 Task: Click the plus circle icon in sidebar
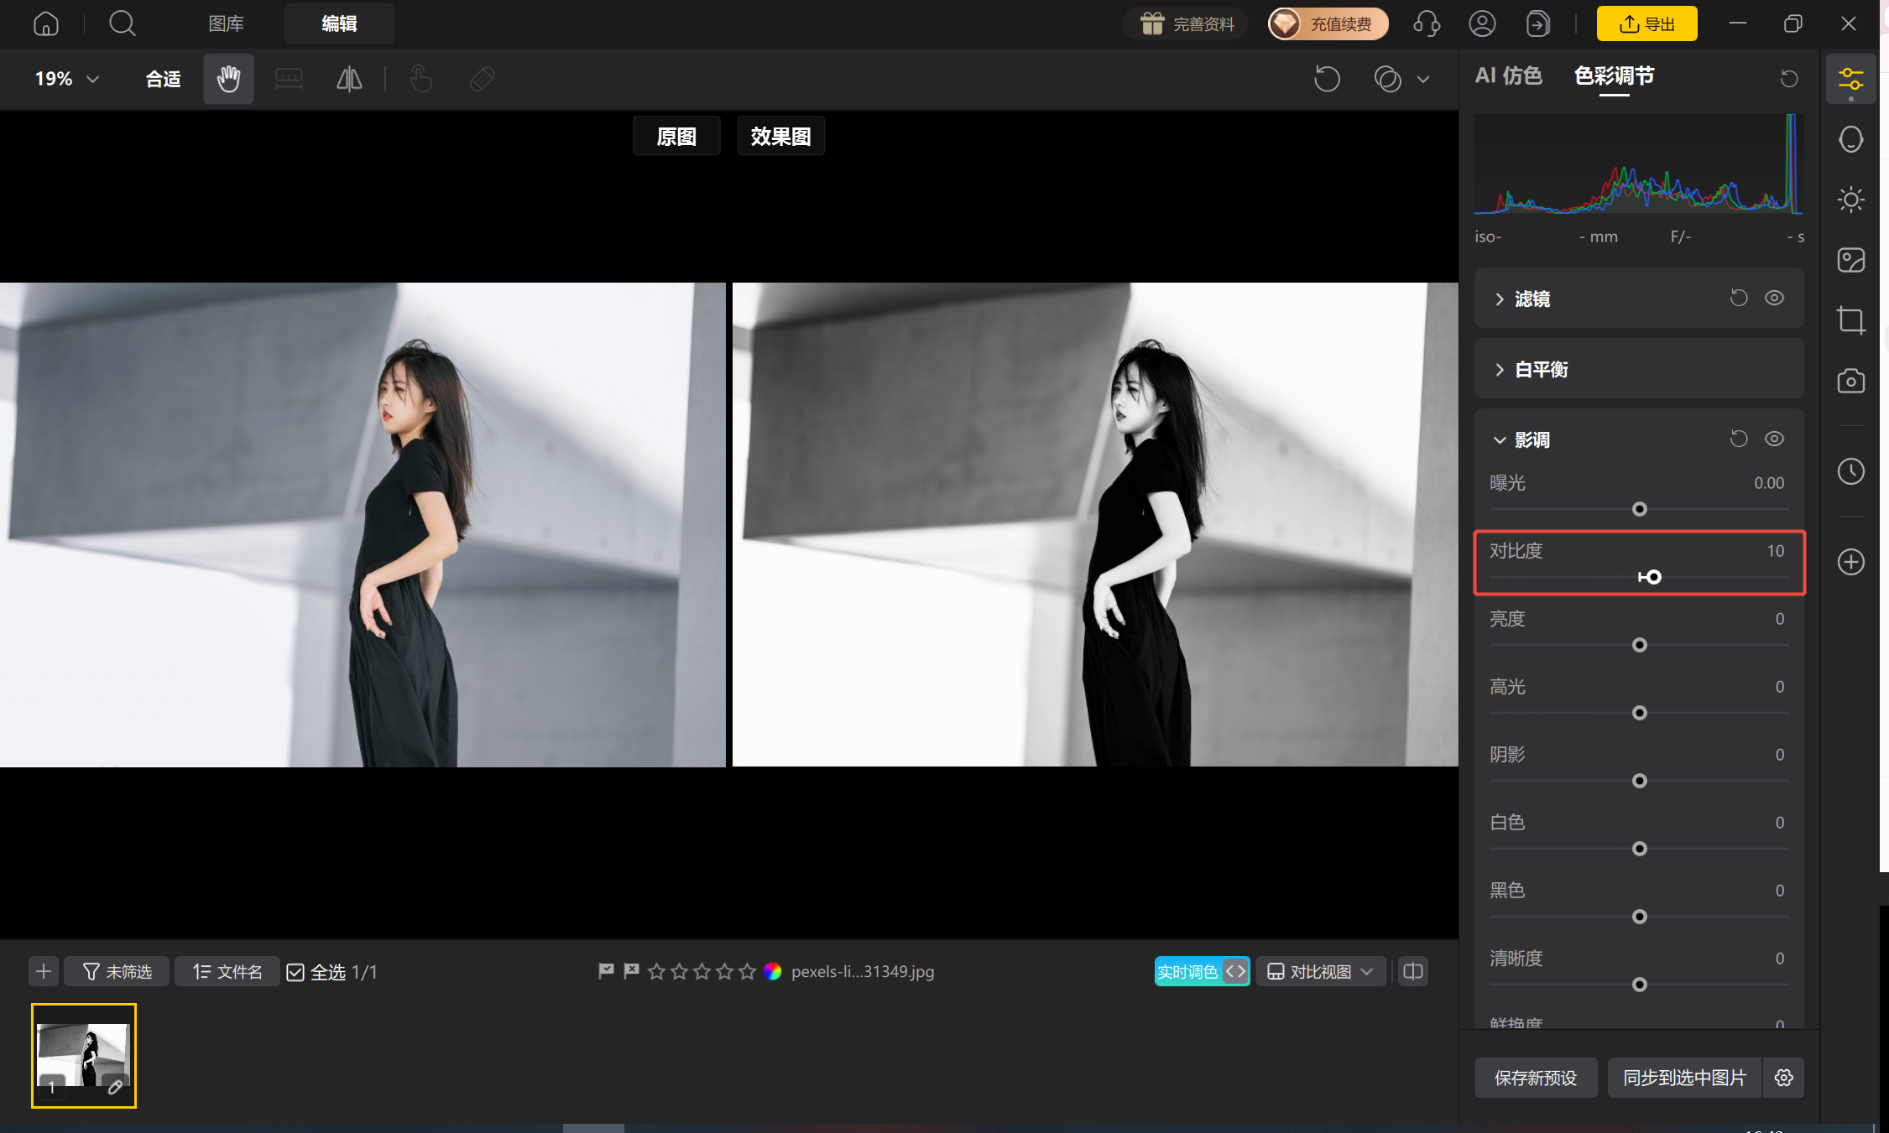[x=1850, y=562]
